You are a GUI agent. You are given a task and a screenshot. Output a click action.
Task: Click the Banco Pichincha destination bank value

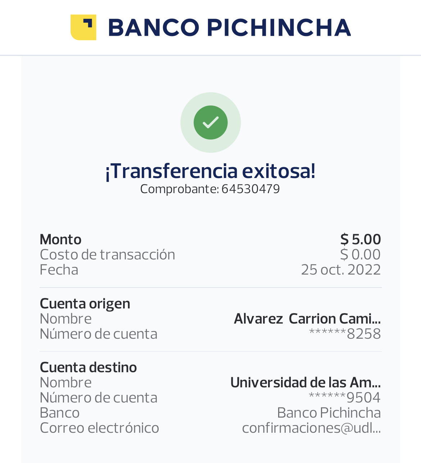point(329,413)
